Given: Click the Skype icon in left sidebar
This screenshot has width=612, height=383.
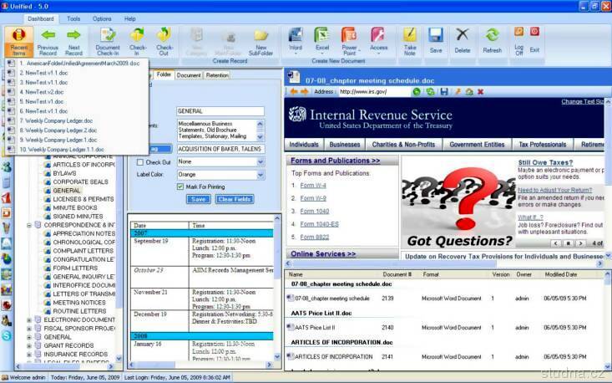Looking at the screenshot, I should [7, 335].
